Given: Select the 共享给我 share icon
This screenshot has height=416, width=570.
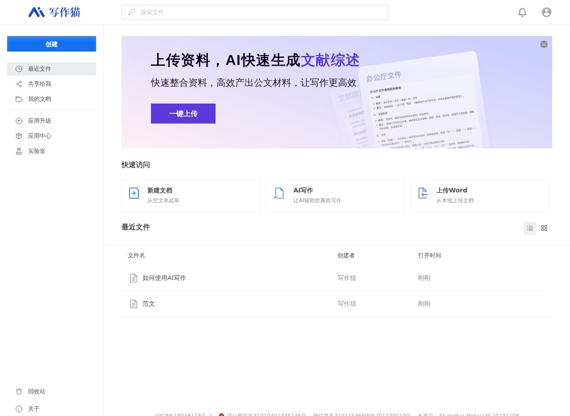Looking at the screenshot, I should [x=19, y=84].
